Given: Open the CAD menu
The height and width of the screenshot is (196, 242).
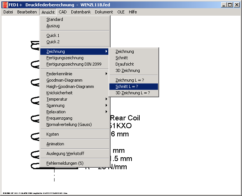Looking at the screenshot, I should coord(62,12).
